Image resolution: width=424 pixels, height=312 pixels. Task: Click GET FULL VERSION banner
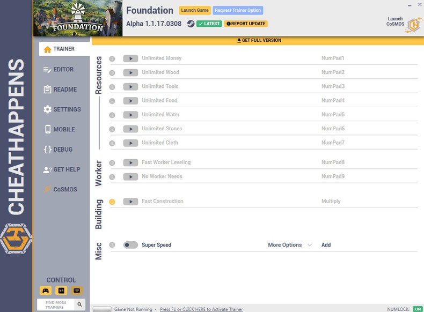pyautogui.click(x=259, y=41)
